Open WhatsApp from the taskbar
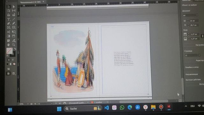 [122, 107]
